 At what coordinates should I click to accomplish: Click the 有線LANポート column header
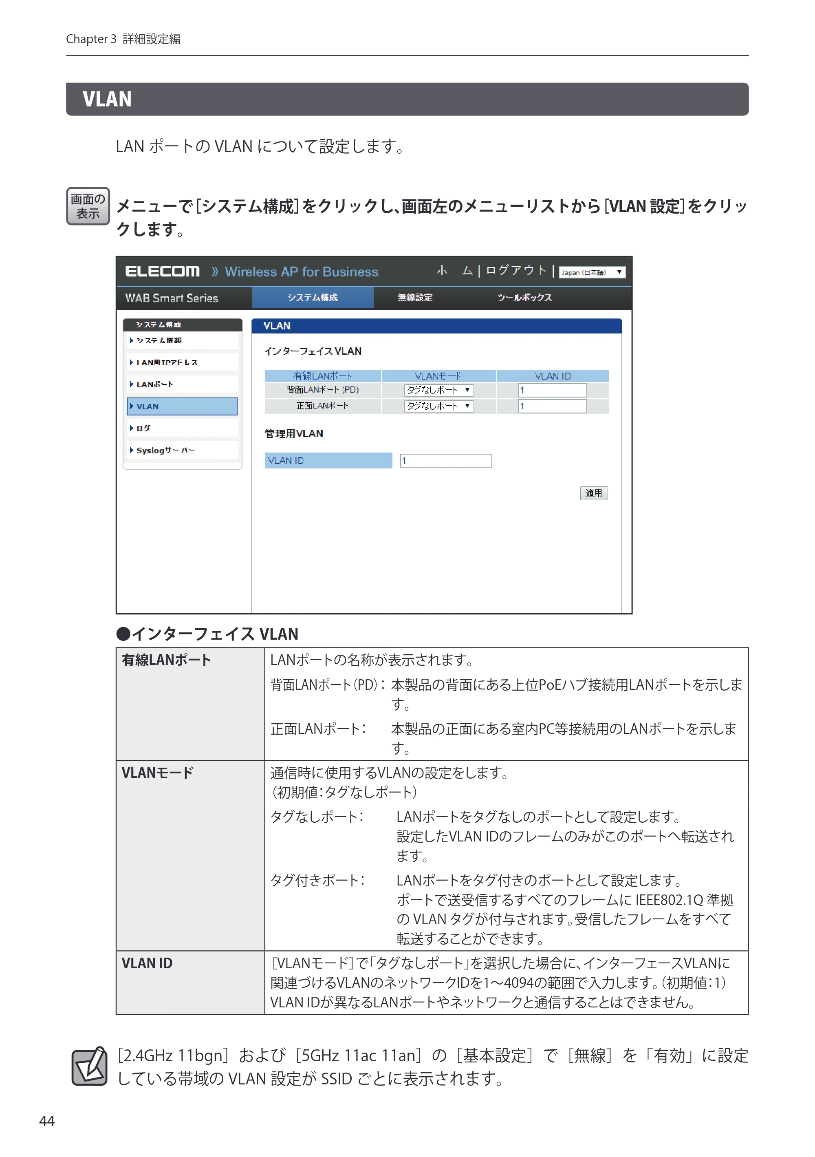[322, 376]
